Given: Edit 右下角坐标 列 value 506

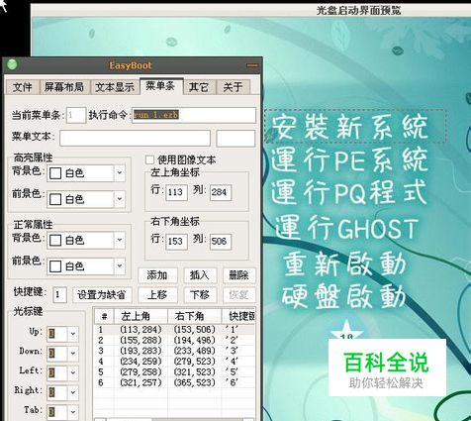Looking at the screenshot, I should click(x=221, y=242).
